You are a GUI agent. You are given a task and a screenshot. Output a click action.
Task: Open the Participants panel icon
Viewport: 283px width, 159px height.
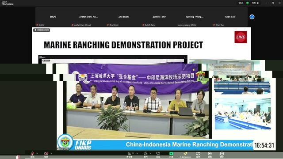coord(130,154)
